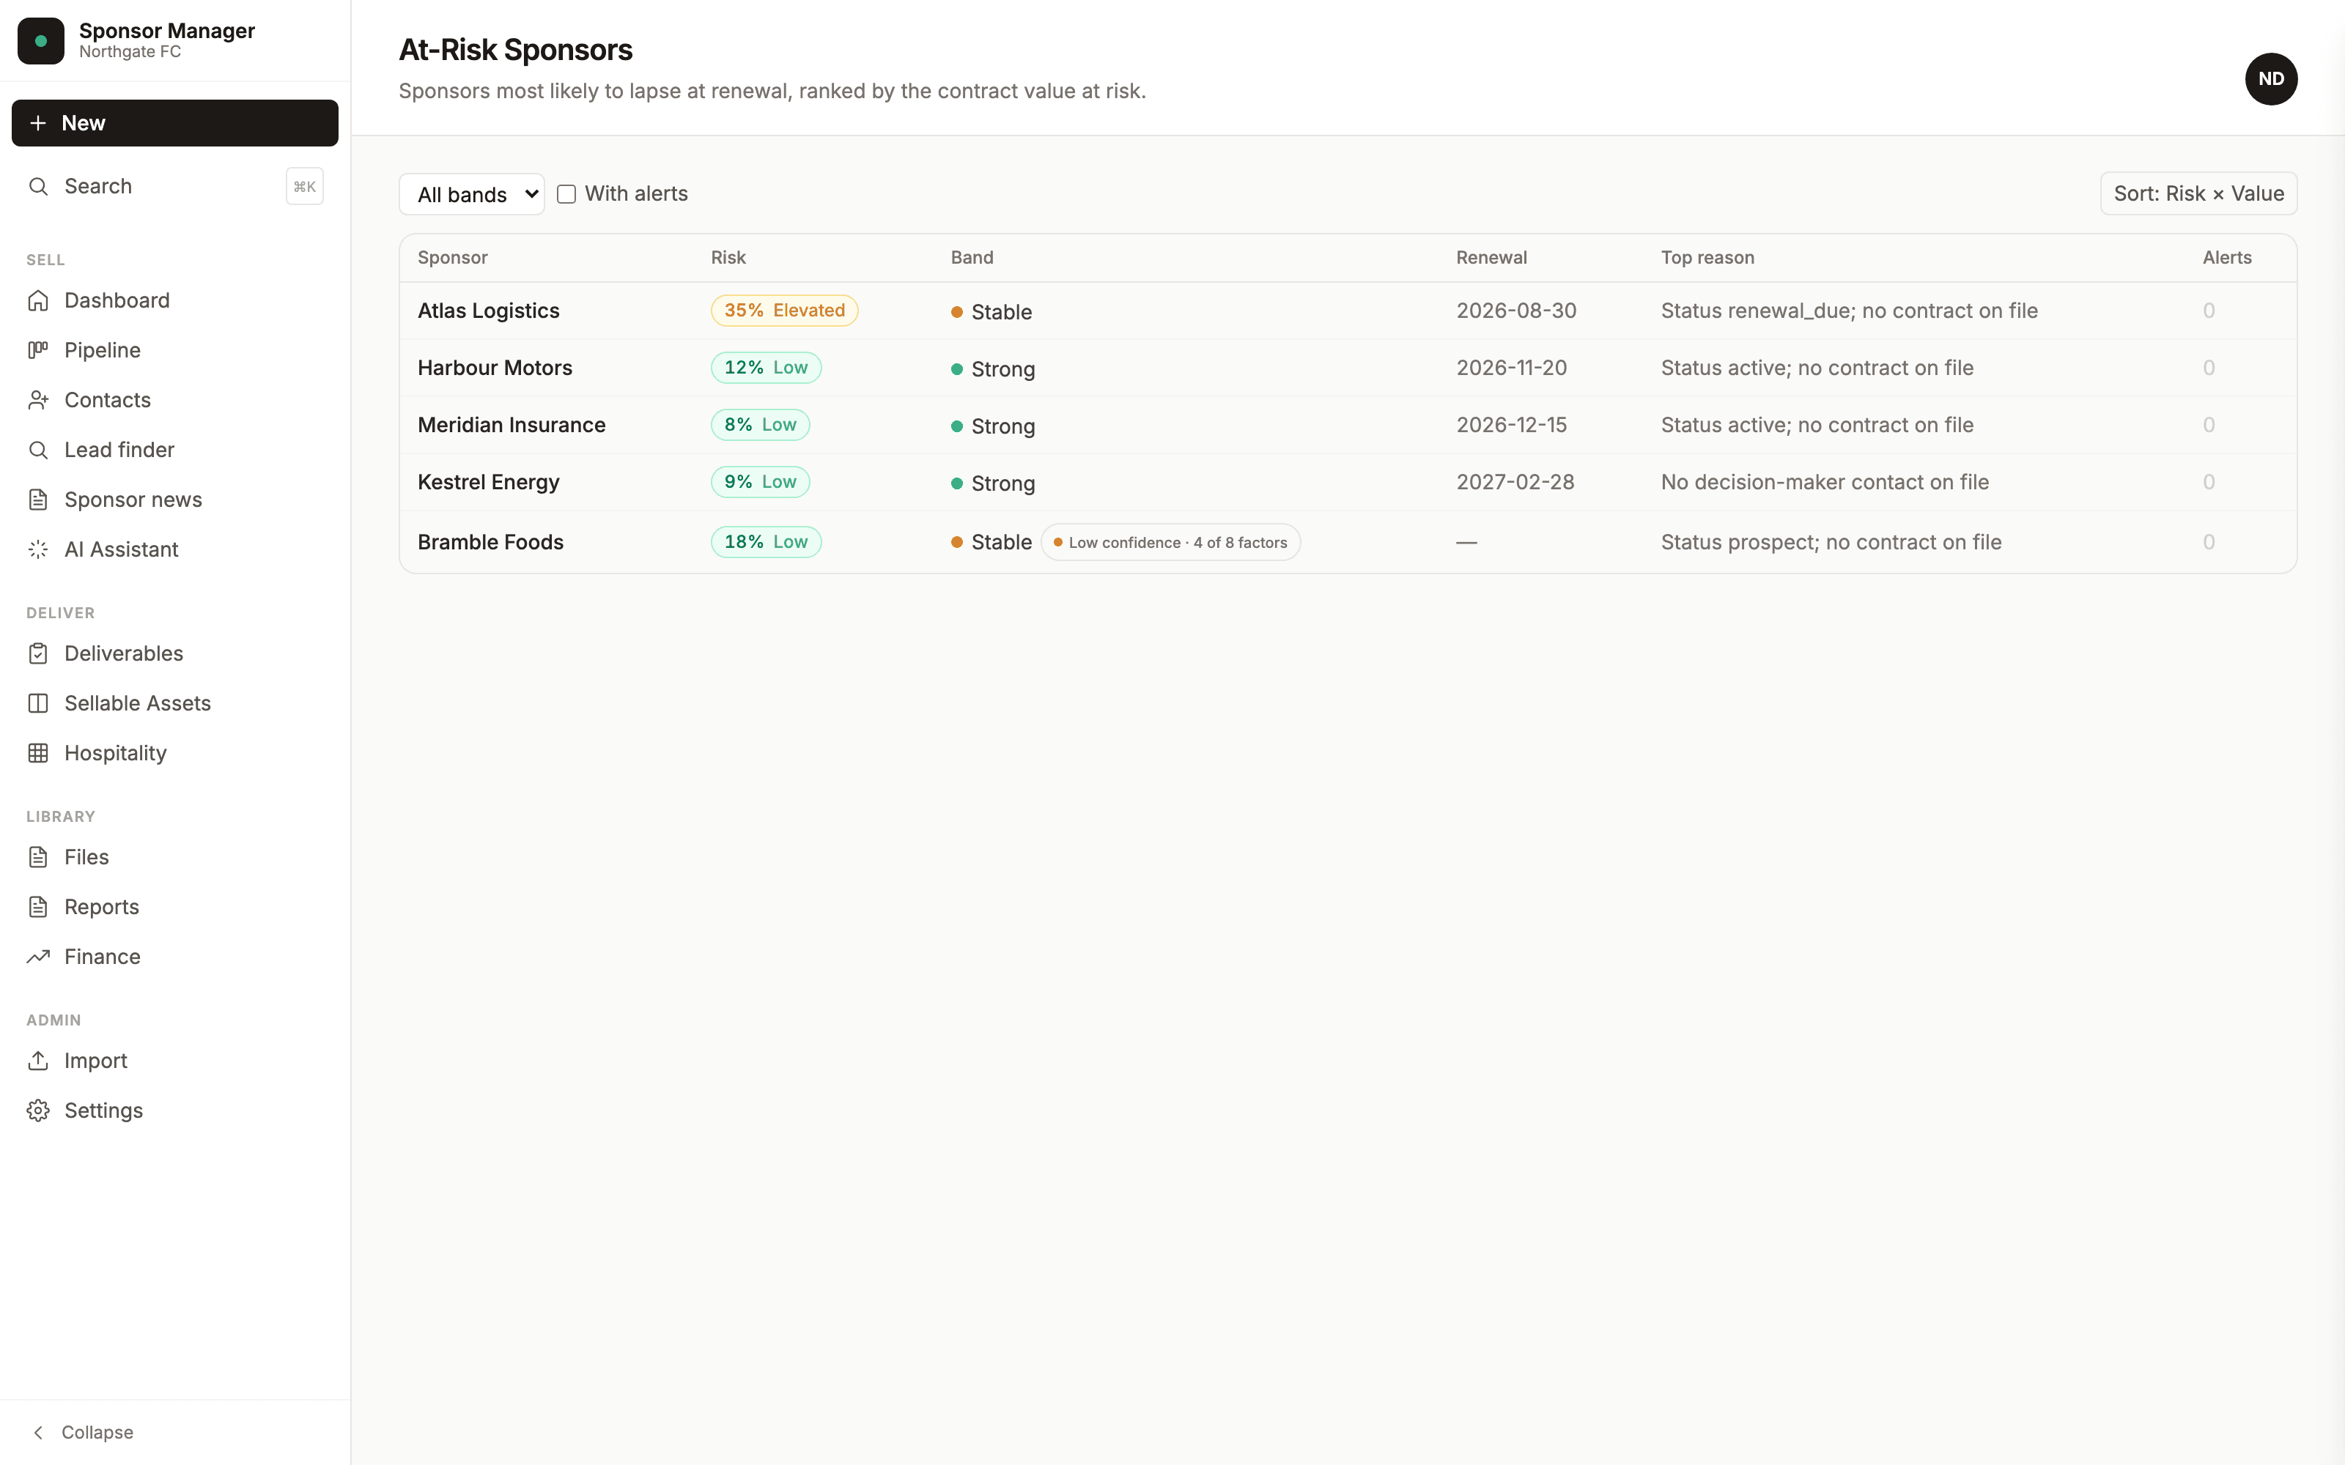The width and height of the screenshot is (2345, 1465).
Task: Click the Files document icon
Action: pos(38,858)
